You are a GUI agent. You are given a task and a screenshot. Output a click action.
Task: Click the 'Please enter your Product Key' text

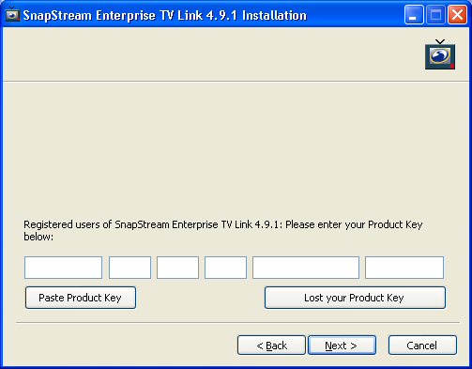[354, 224]
